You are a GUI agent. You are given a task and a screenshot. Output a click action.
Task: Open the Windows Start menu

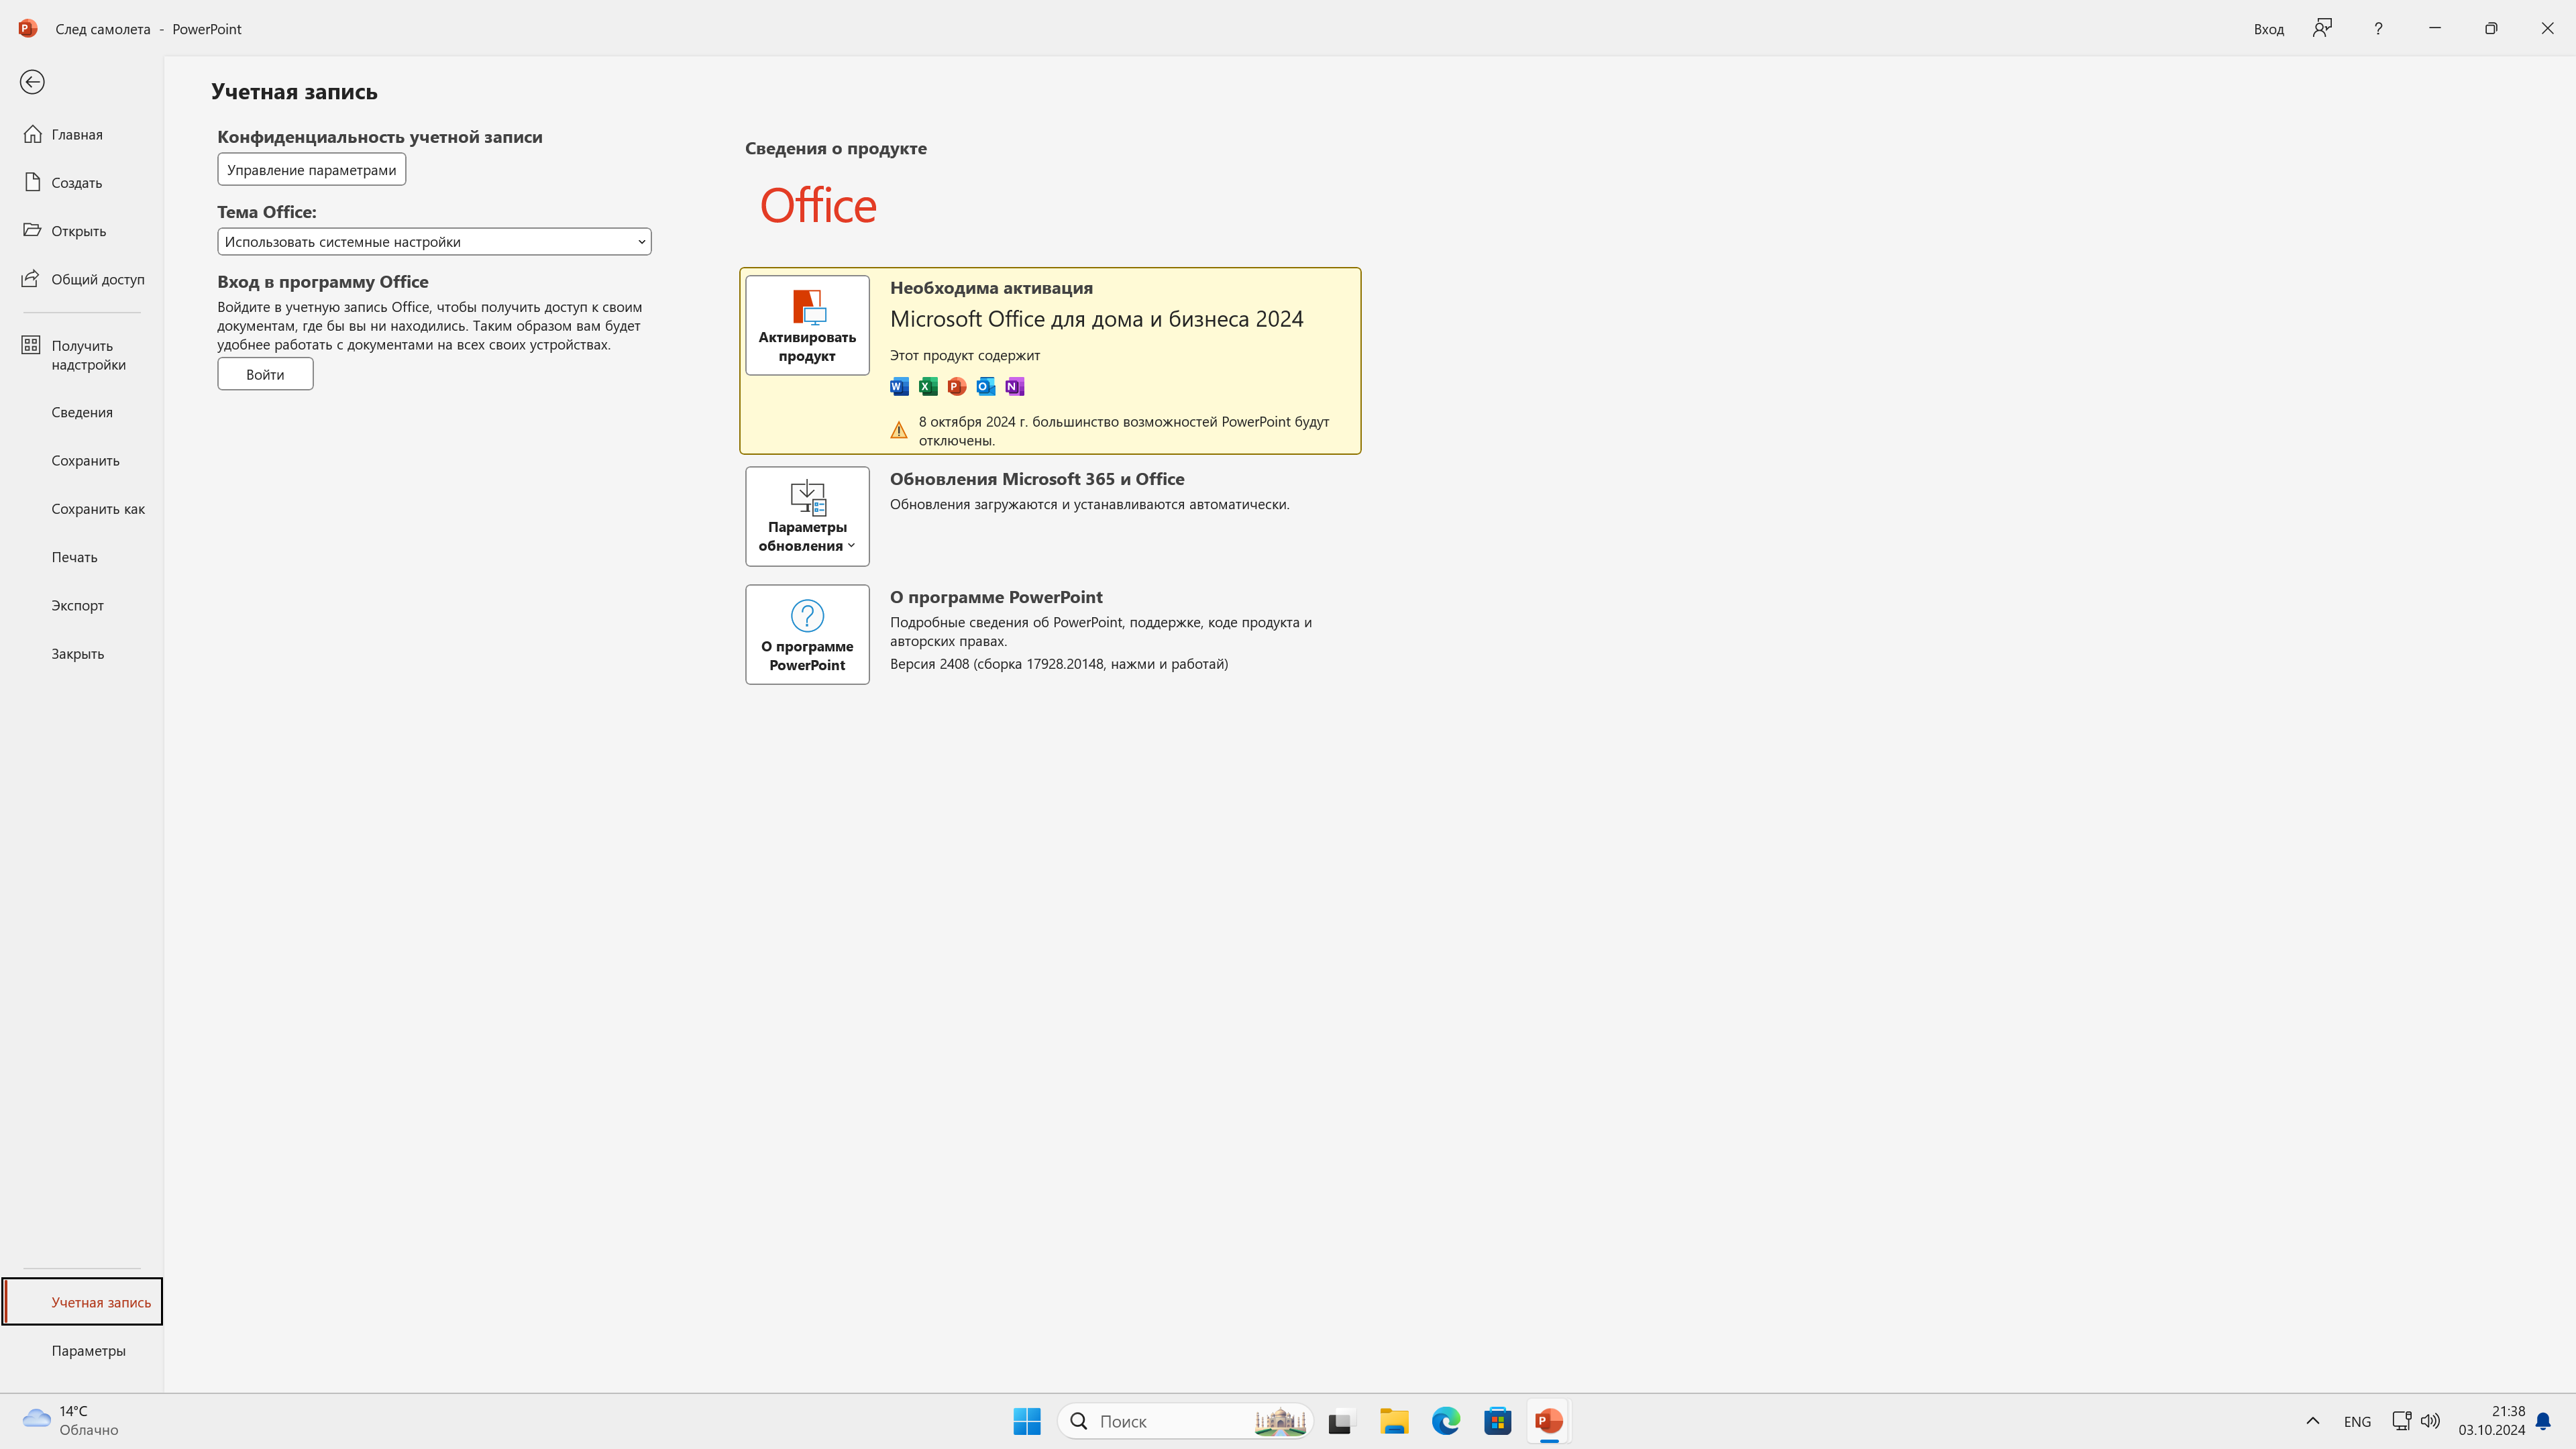coord(1027,1421)
